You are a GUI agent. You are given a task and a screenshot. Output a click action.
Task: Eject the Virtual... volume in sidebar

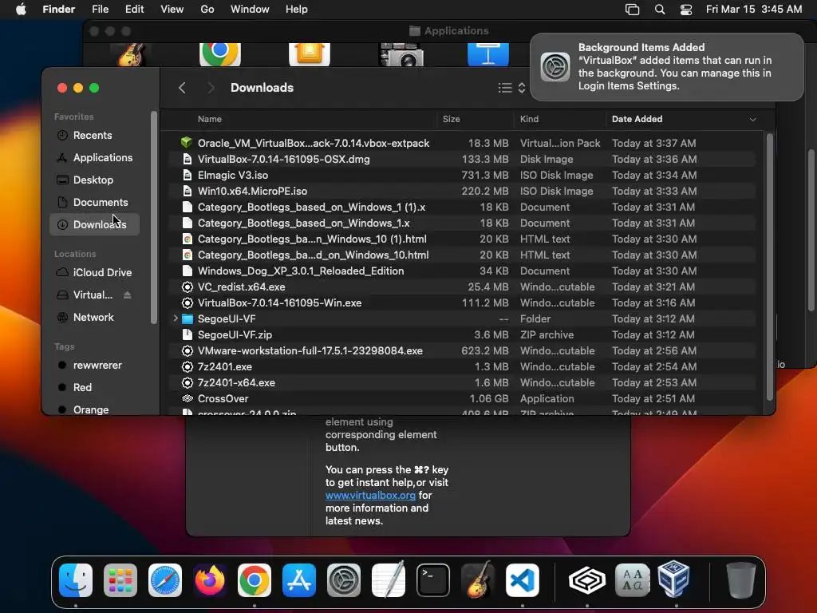(127, 295)
